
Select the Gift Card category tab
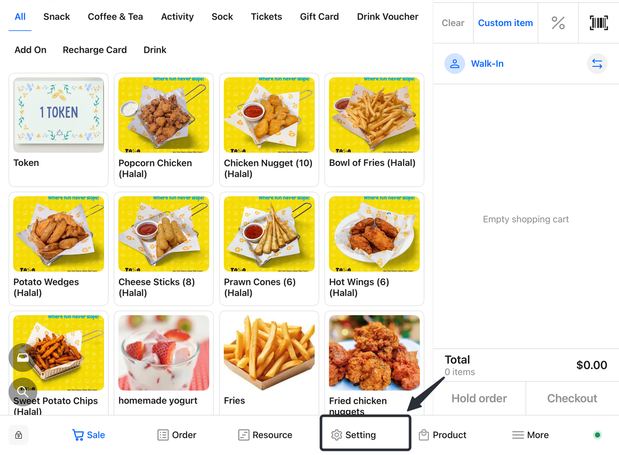point(319,16)
